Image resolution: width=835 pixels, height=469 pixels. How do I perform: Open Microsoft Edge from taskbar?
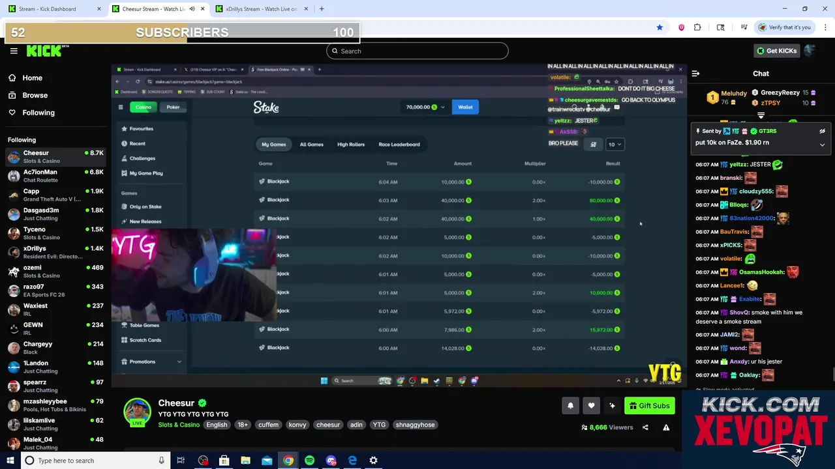click(x=352, y=461)
